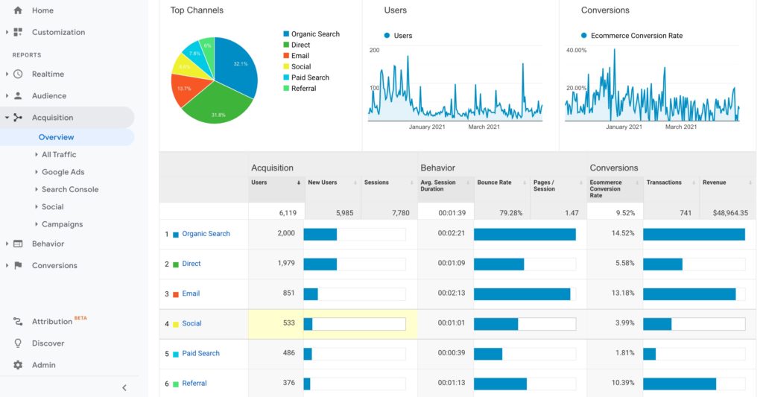Screen dimensions: 763x397
Task: Click the Discover lightbulb icon
Action: 18,343
